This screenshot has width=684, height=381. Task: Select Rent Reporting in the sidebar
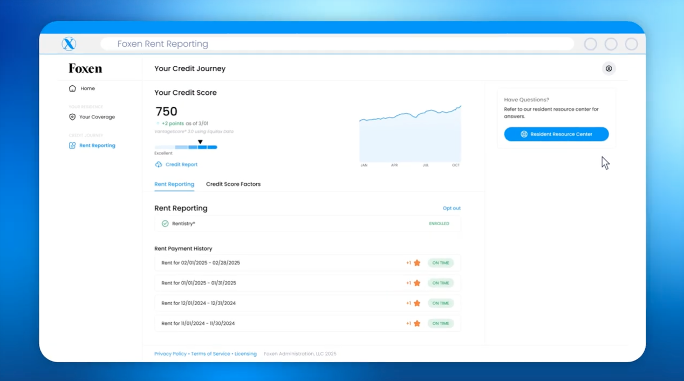[x=97, y=146]
